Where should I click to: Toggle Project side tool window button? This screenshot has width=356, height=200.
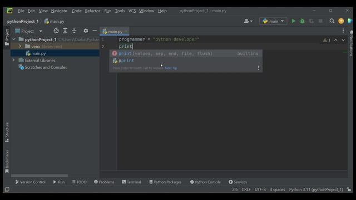[7, 37]
